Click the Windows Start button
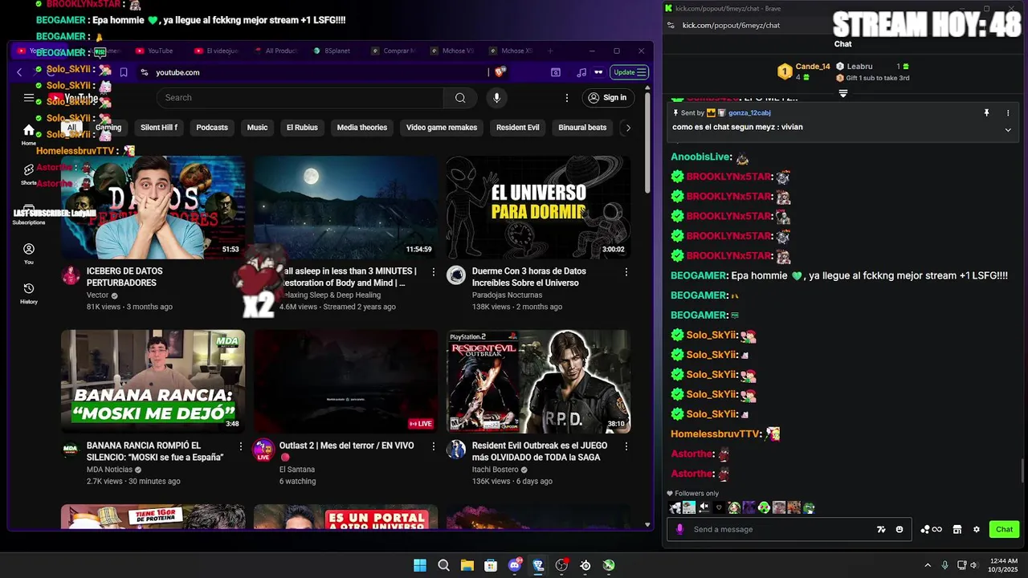 [x=420, y=566]
